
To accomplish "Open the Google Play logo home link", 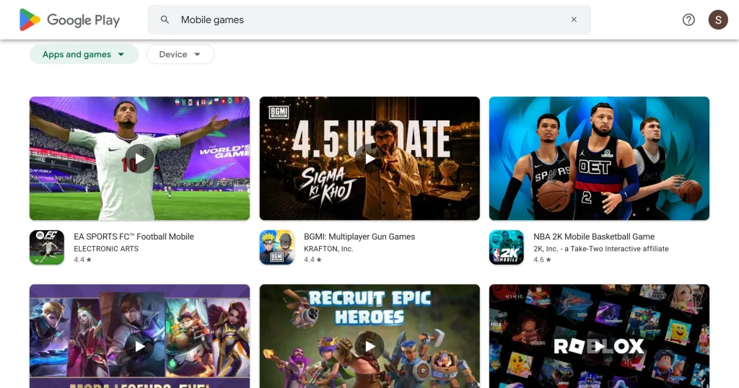I will point(69,19).
